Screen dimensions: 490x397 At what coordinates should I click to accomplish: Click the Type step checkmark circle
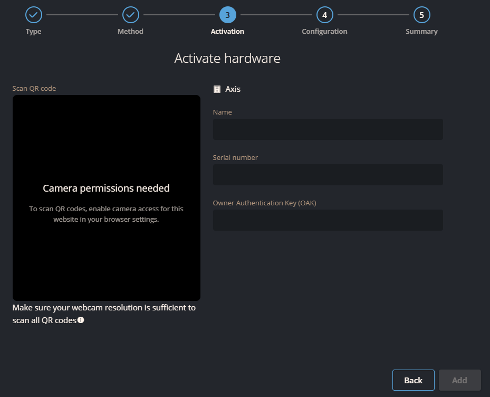click(33, 15)
